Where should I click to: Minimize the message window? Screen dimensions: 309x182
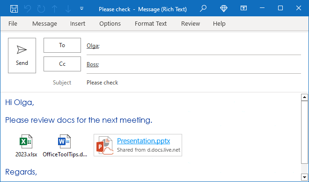262,8
